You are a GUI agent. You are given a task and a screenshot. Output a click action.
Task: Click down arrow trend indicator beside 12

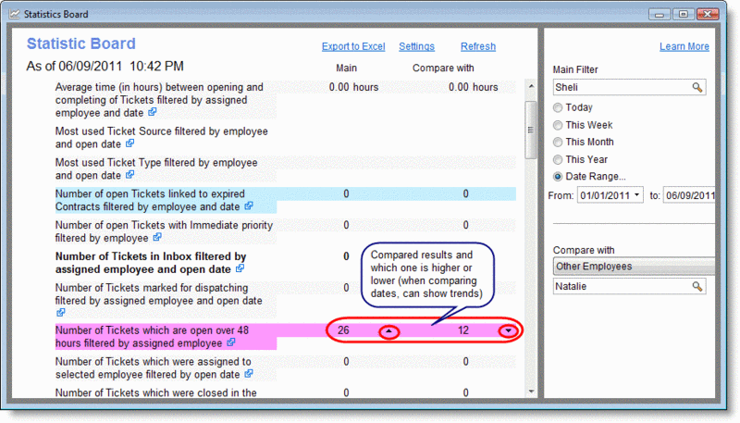(x=508, y=331)
